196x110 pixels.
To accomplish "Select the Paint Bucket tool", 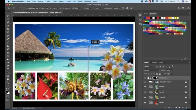I will coord(8,56).
